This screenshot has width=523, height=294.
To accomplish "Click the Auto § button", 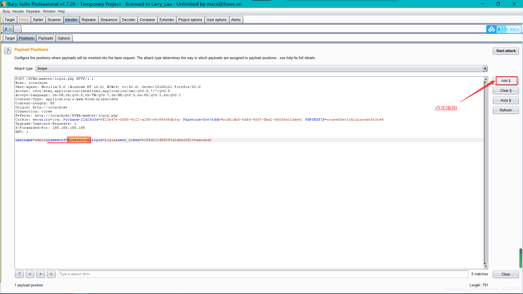I will 506,100.
